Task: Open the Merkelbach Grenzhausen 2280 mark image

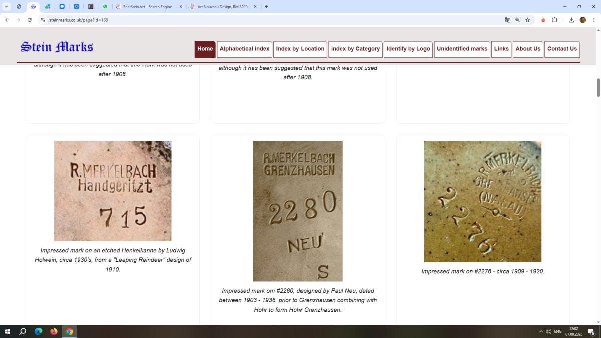Action: pos(297,211)
